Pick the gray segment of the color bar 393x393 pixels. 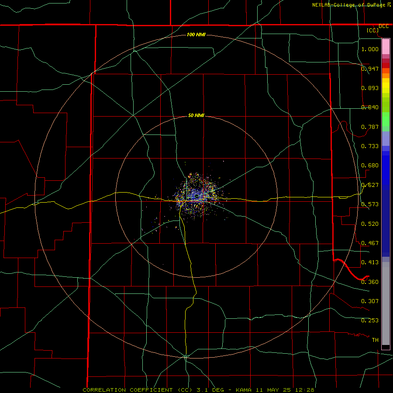coord(386,303)
